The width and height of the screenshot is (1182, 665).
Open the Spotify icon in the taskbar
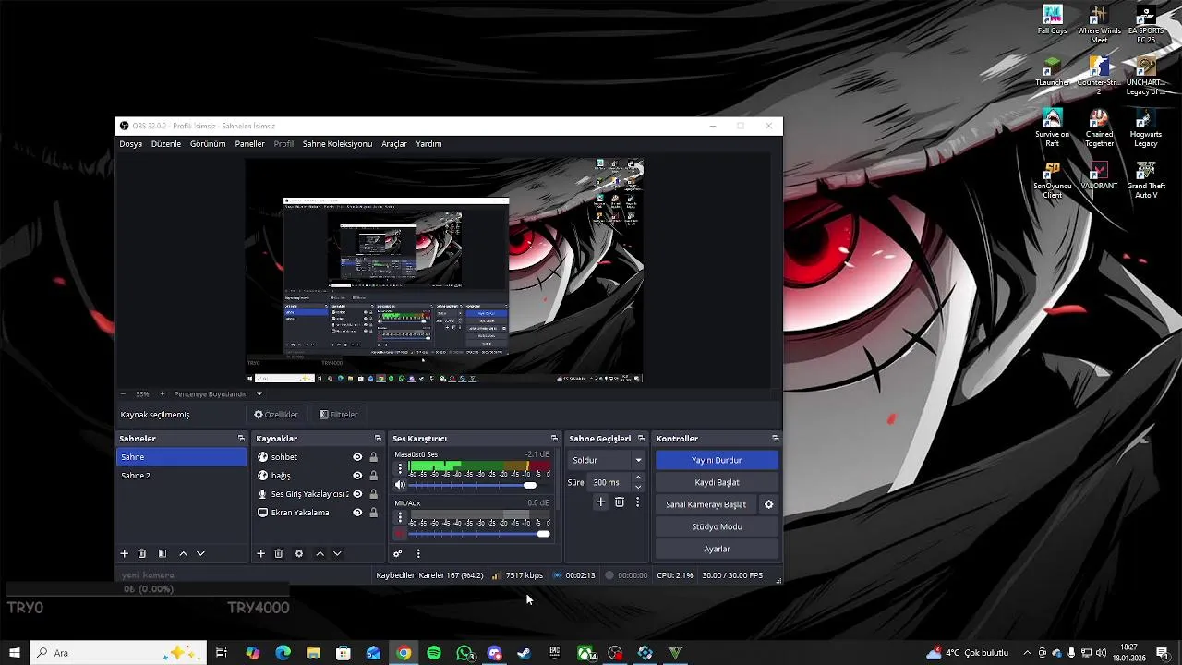click(x=434, y=653)
